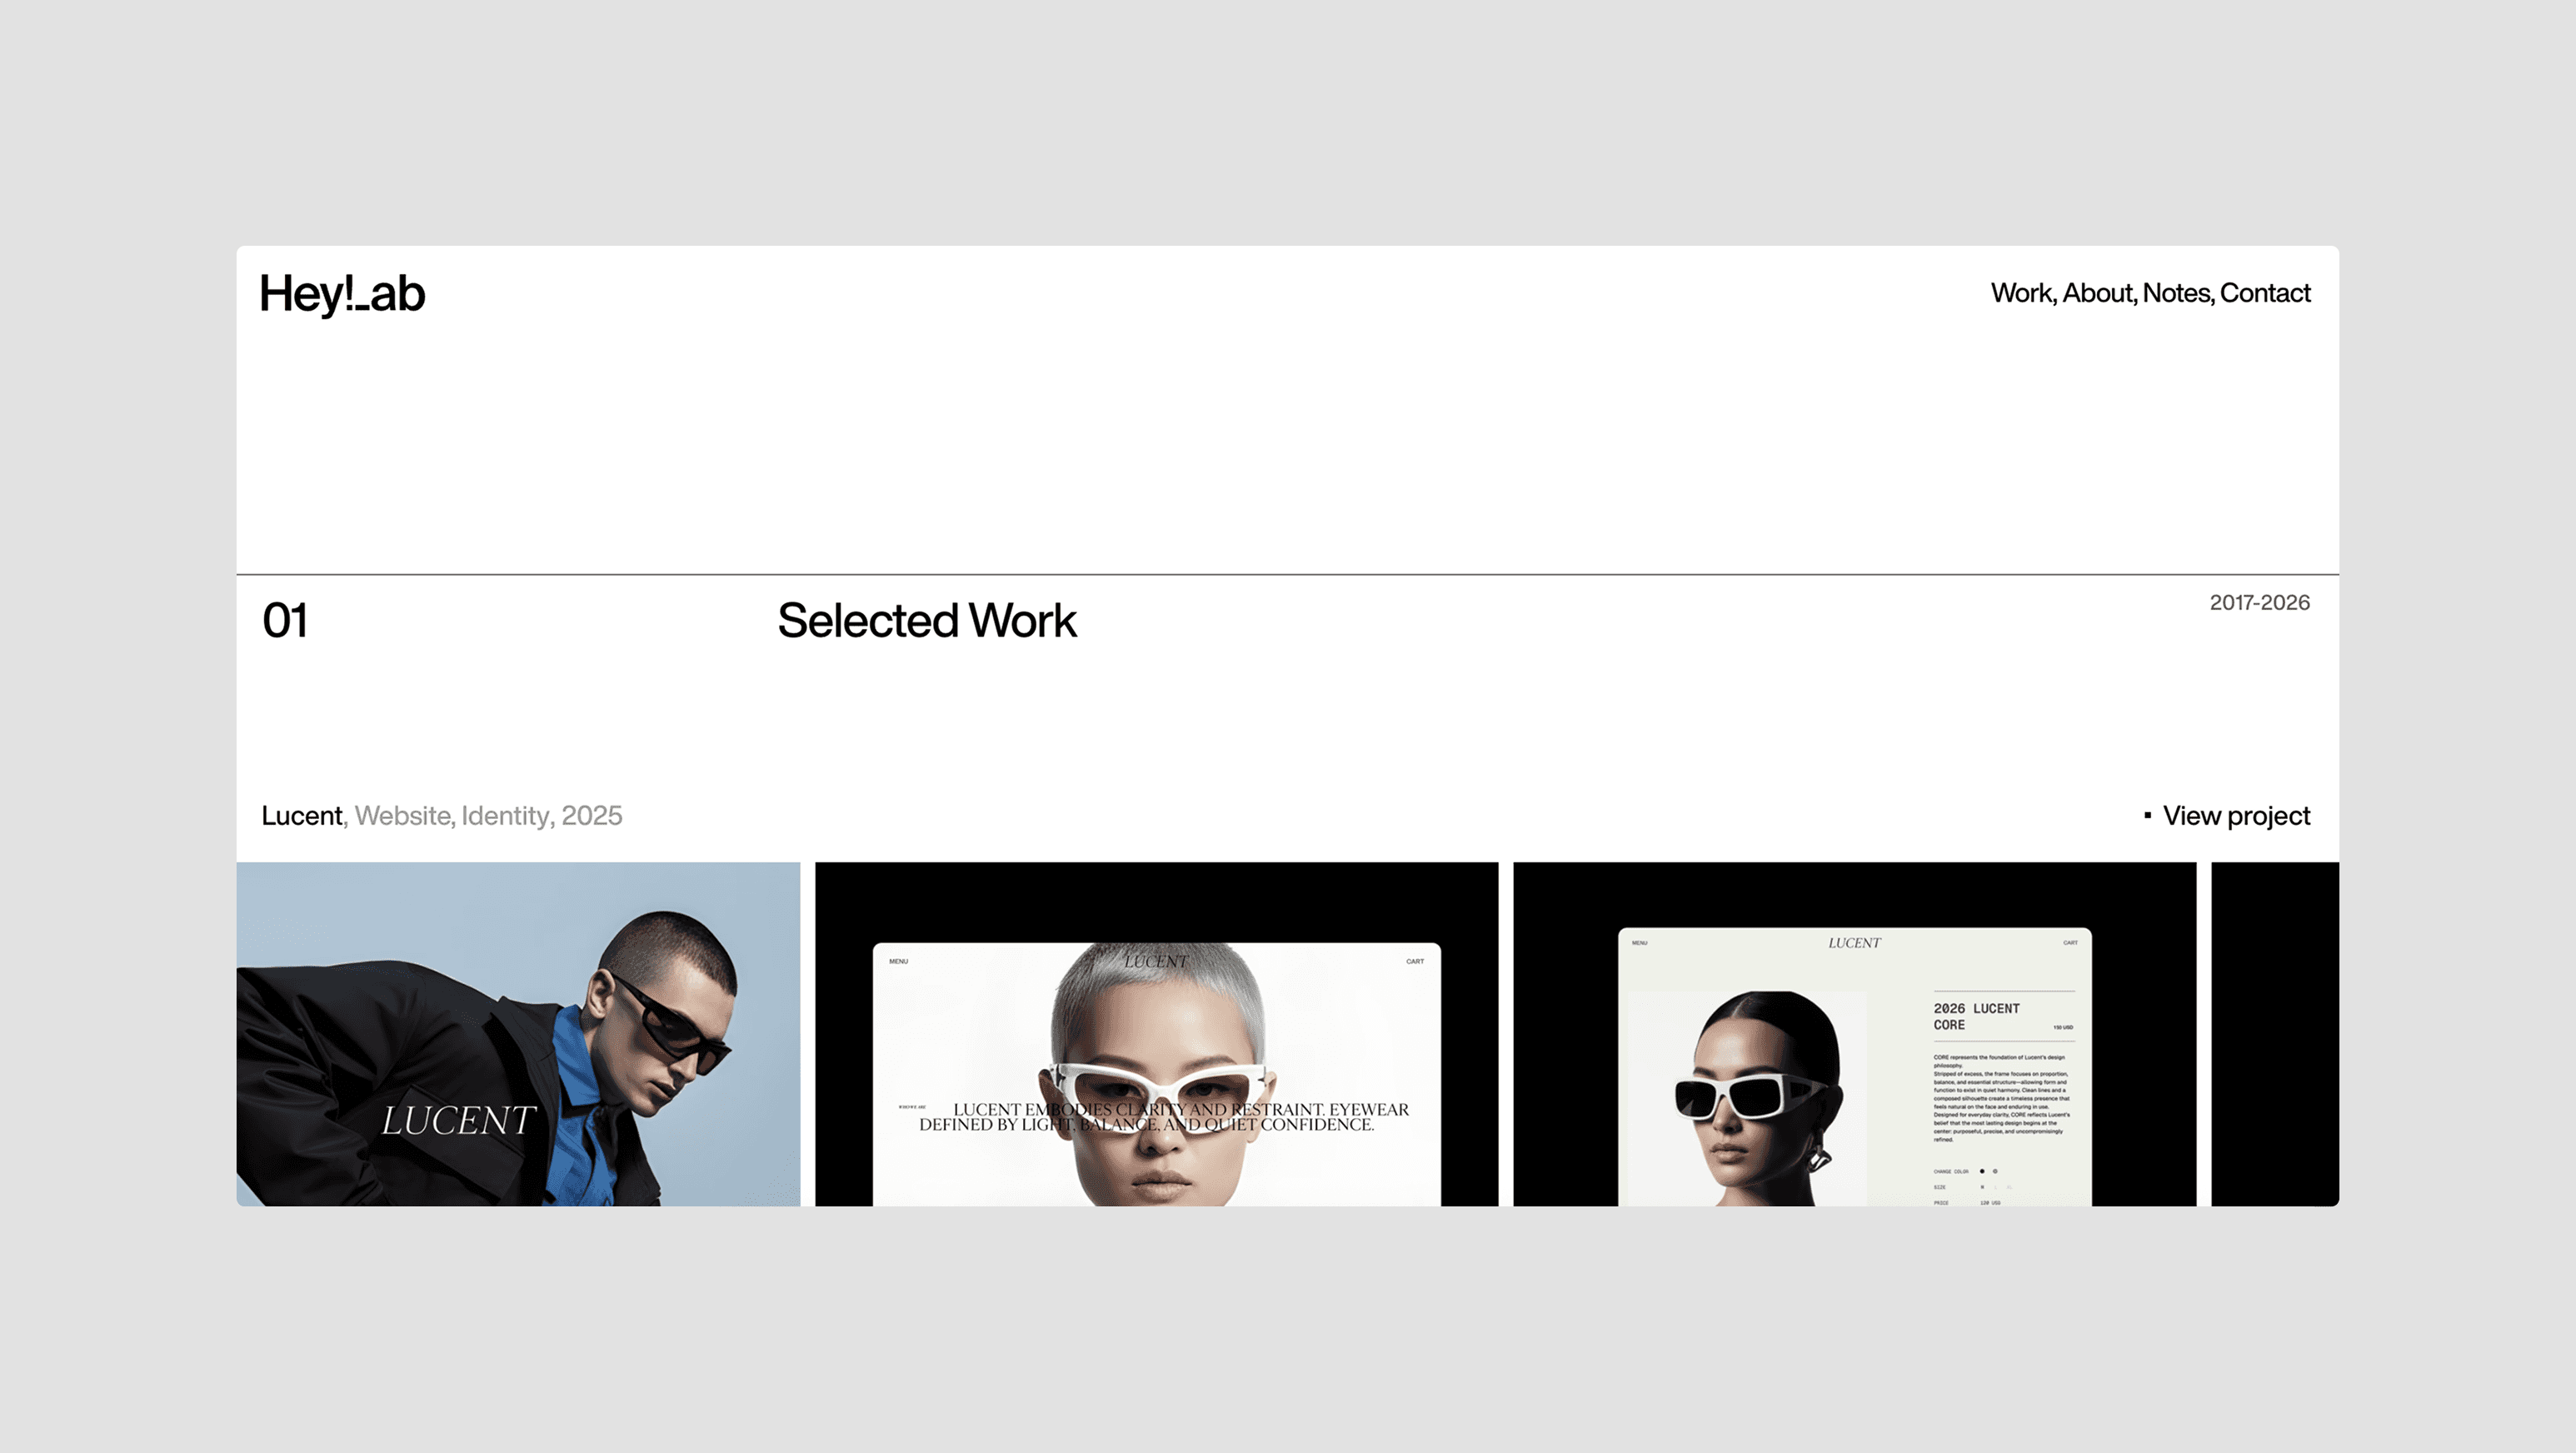Click MENU in the homepage mockup
The width and height of the screenshot is (2576, 1453).
pyautogui.click(x=898, y=962)
